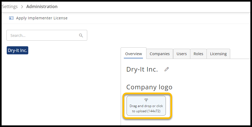Show the Licensing tab
Viewport: 252px width, 127px height.
tap(218, 54)
